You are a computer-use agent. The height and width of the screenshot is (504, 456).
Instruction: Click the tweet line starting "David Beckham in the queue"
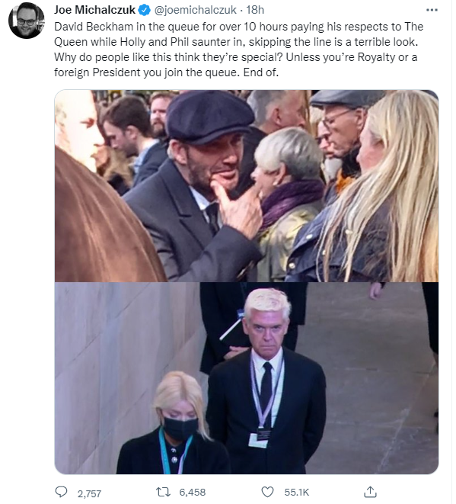coord(239,27)
